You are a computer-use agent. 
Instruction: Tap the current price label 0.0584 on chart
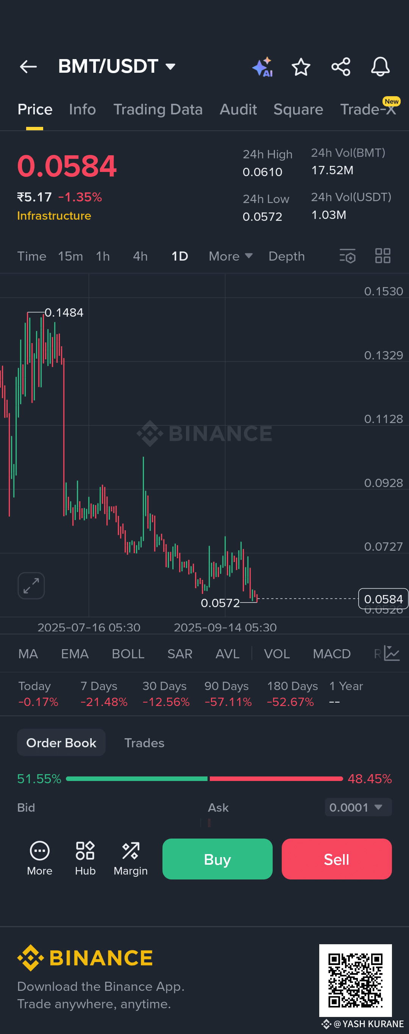(383, 599)
